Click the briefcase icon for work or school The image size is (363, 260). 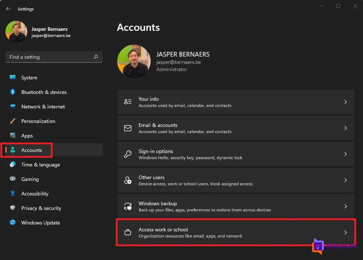point(128,232)
